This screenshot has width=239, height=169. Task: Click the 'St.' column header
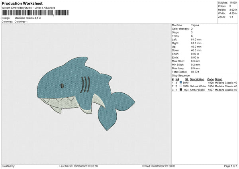click(x=187, y=79)
